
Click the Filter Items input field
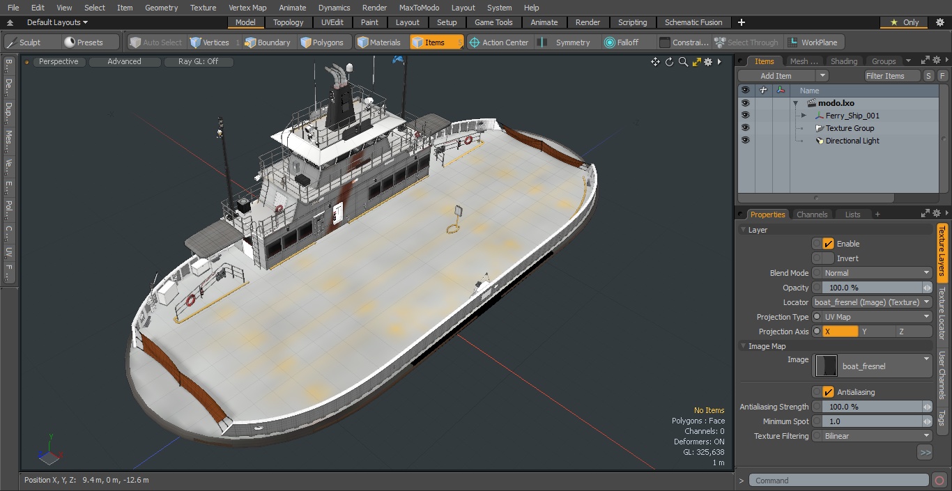pyautogui.click(x=892, y=76)
